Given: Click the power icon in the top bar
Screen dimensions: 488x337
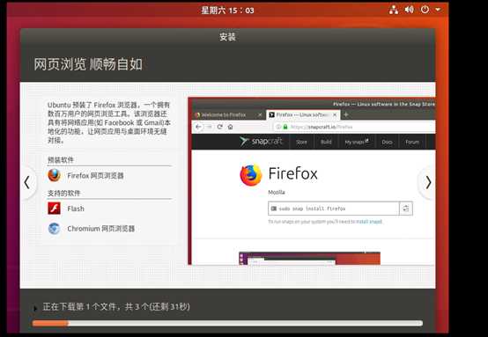Looking at the screenshot, I should 425,10.
